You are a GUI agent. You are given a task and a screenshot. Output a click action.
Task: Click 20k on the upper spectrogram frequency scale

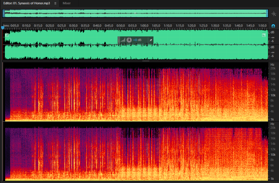pyautogui.click(x=273, y=68)
